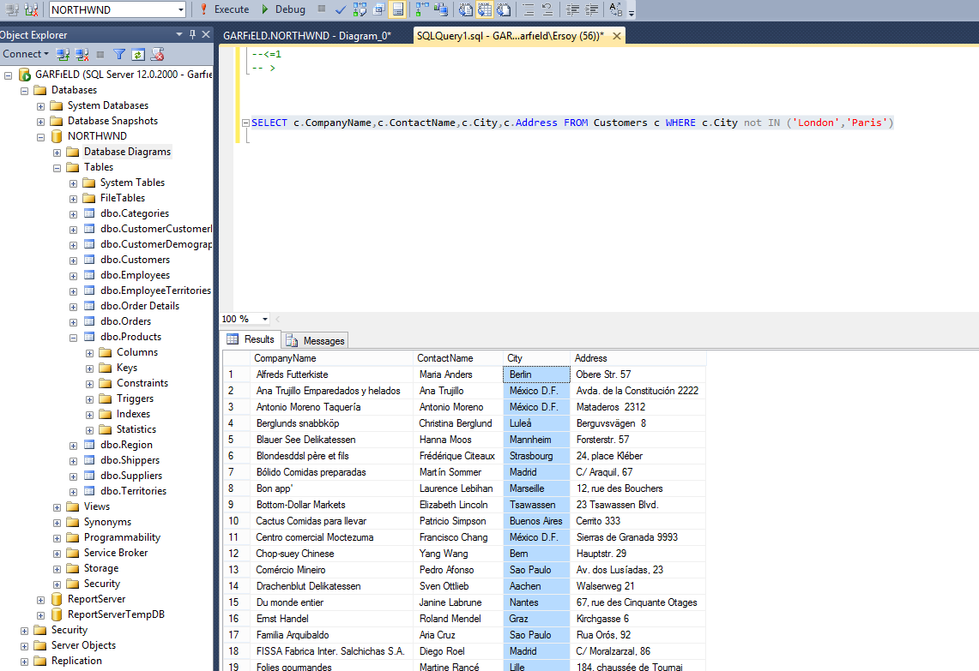Select the Results to Text icon
The image size is (979, 671).
[x=466, y=9]
